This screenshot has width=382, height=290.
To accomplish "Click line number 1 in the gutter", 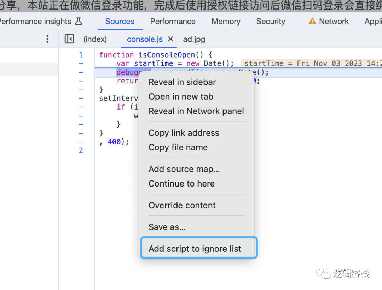I will [81, 55].
